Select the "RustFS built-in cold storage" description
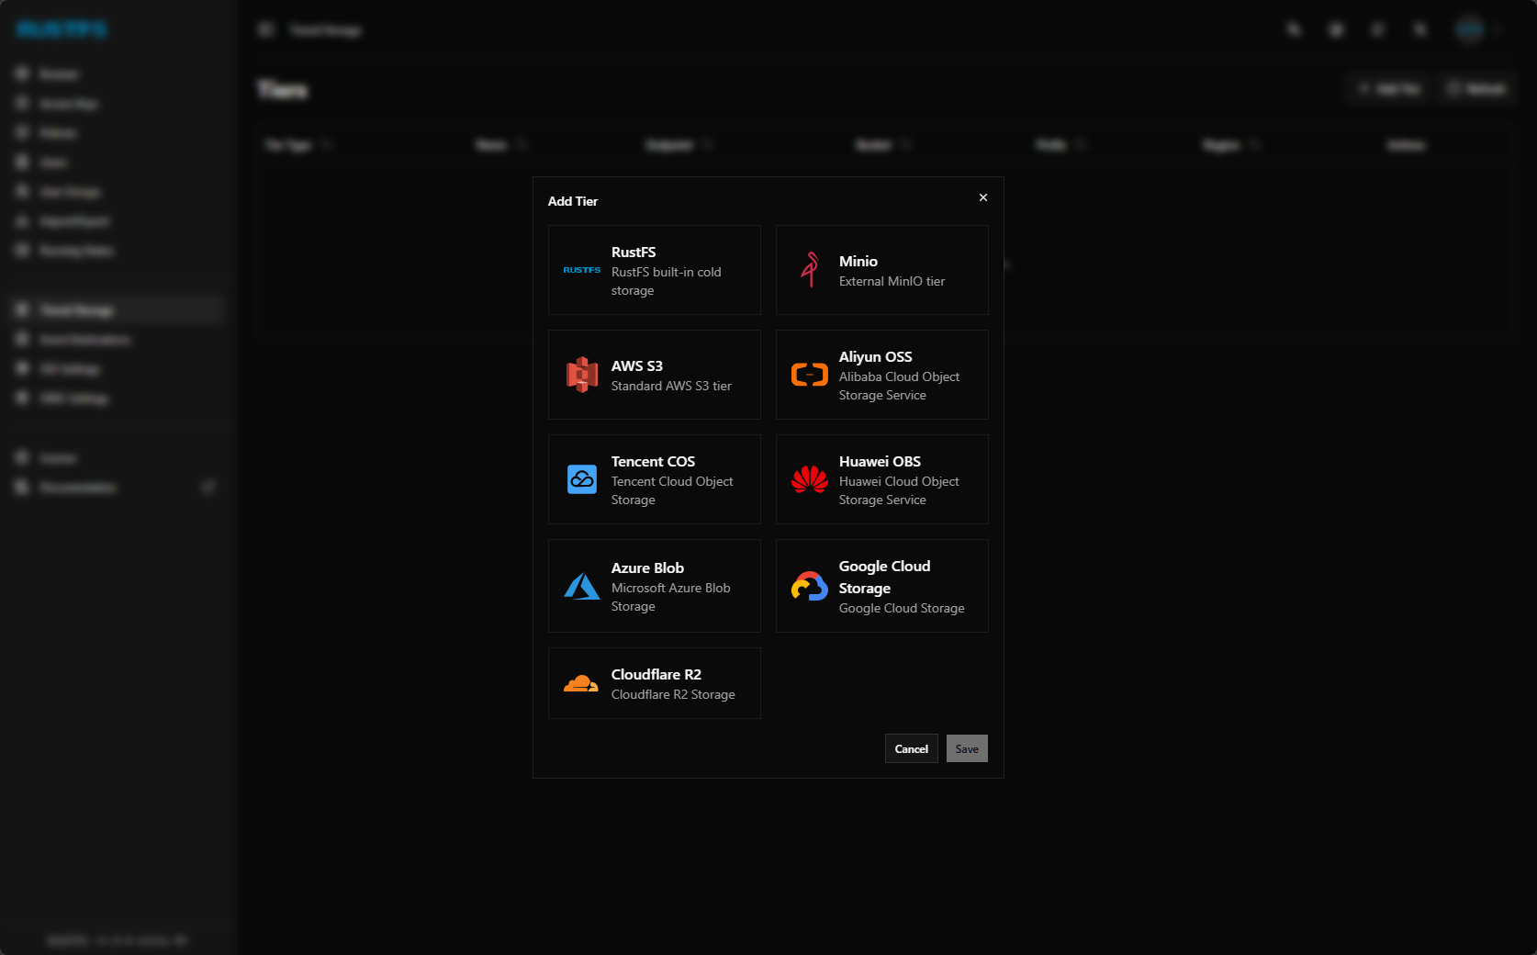Image resolution: width=1537 pixels, height=955 pixels. point(667,281)
